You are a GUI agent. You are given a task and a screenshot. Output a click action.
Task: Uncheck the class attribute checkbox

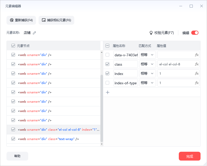107,64
